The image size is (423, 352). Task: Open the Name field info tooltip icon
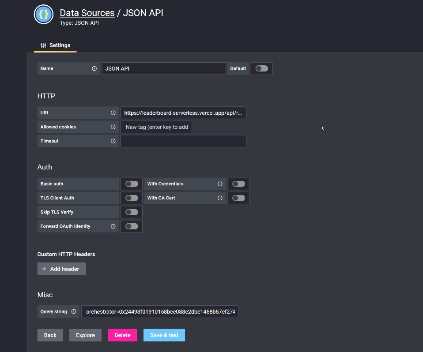click(94, 68)
